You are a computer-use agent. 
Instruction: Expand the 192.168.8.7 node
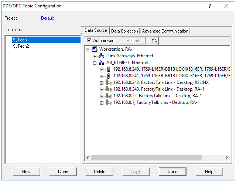pyautogui.click(x=102, y=103)
